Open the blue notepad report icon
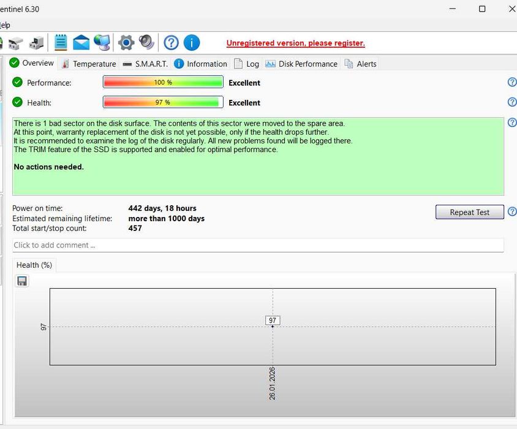The height and width of the screenshot is (429, 517). point(61,42)
